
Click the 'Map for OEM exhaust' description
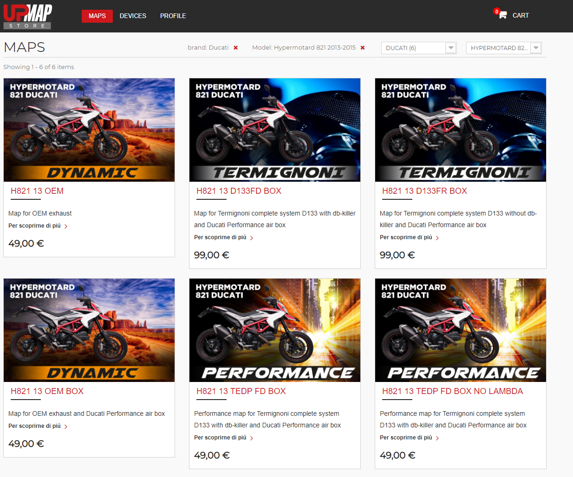(40, 213)
